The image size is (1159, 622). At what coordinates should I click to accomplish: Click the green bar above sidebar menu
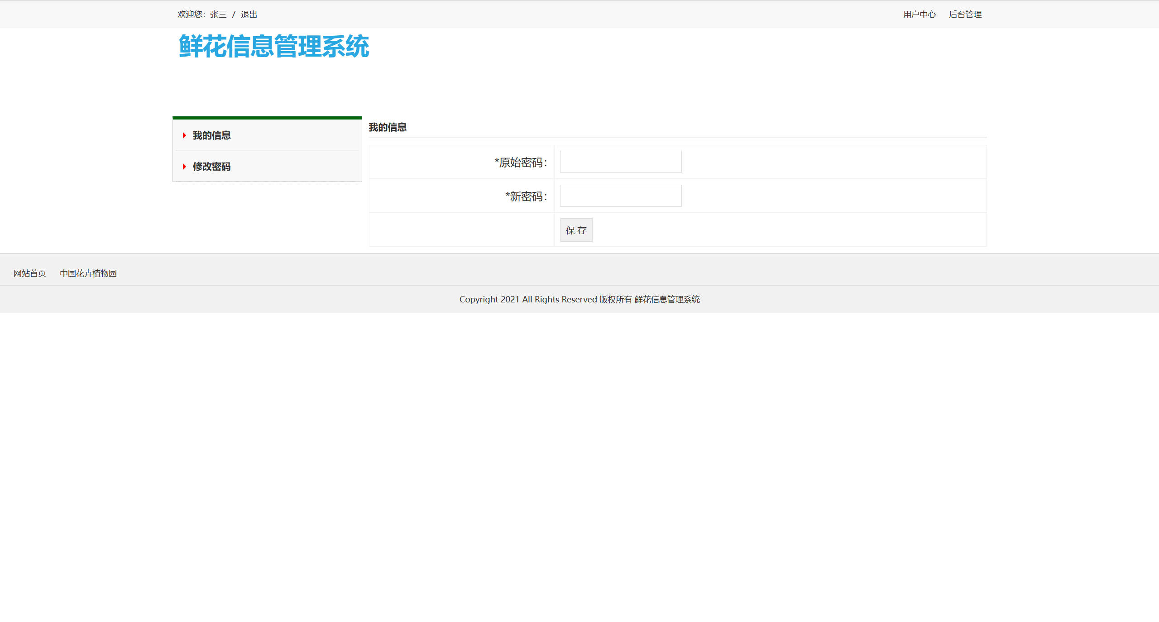(x=267, y=118)
